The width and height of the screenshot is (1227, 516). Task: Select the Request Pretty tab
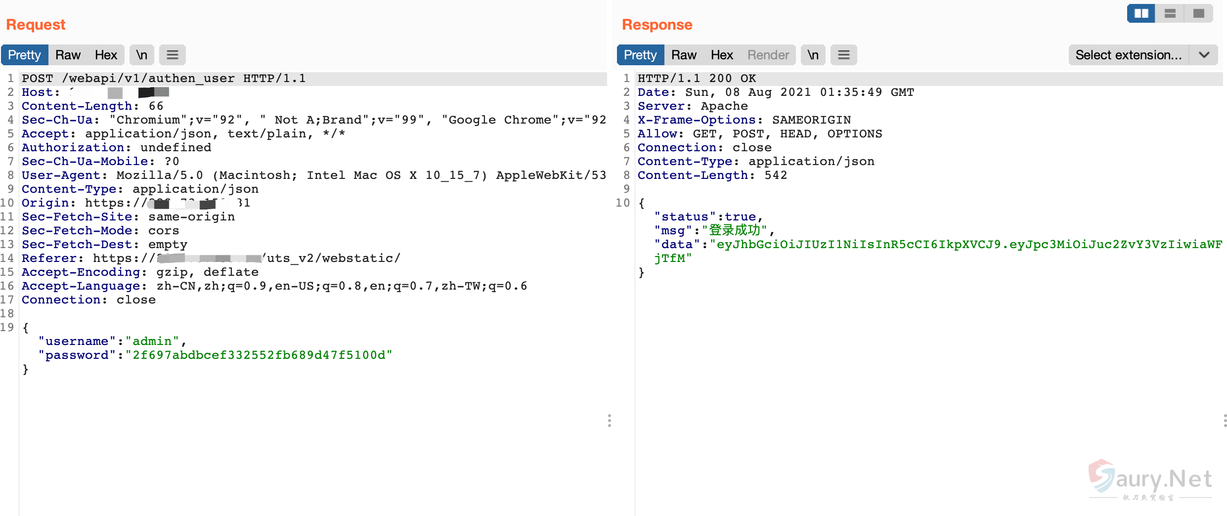(x=24, y=55)
